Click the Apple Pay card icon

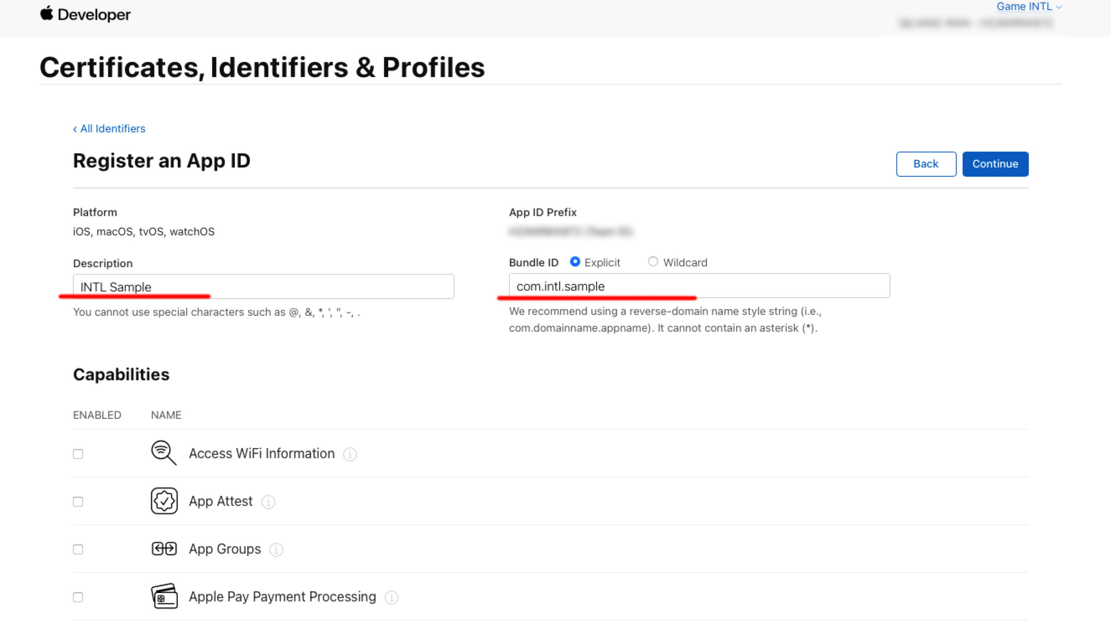coord(164,596)
